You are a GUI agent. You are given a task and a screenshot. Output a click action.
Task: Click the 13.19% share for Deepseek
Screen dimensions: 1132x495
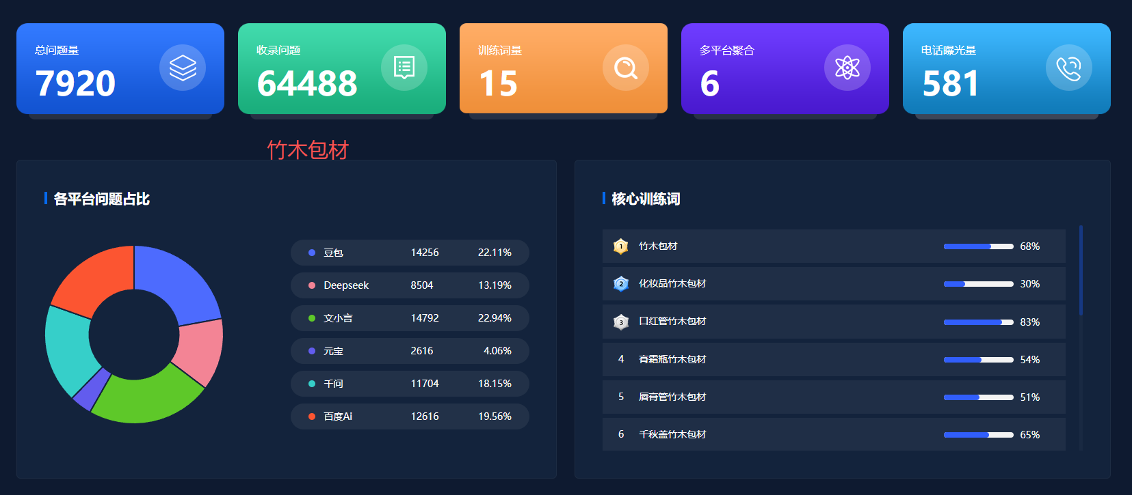tap(495, 285)
